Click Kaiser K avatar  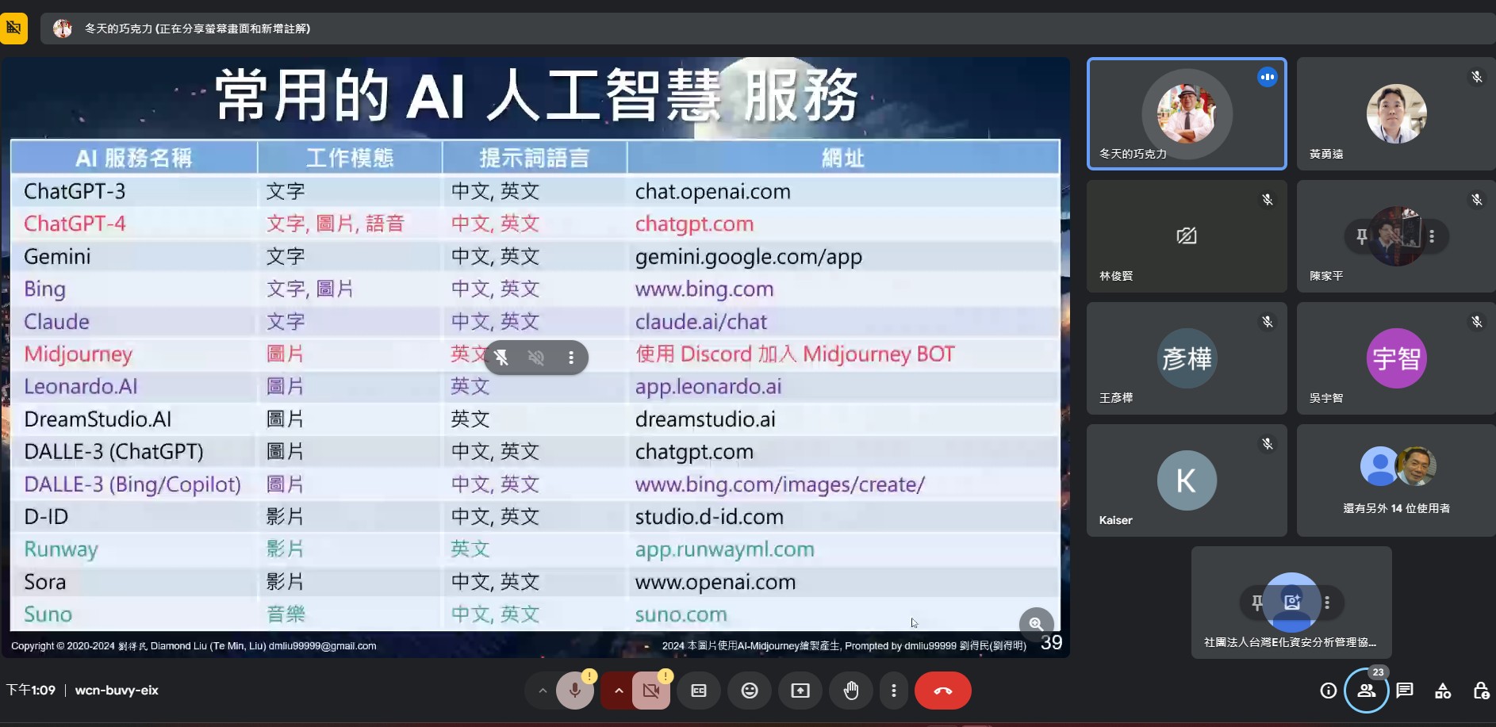click(x=1187, y=480)
